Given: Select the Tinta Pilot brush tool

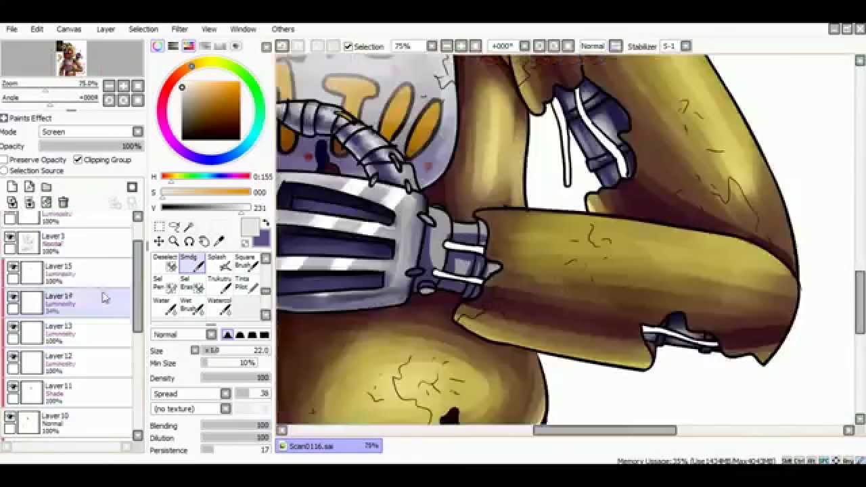Looking at the screenshot, I should click(246, 283).
